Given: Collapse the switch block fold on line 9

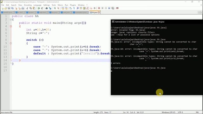Looking at the screenshot, I should pos(11,43).
